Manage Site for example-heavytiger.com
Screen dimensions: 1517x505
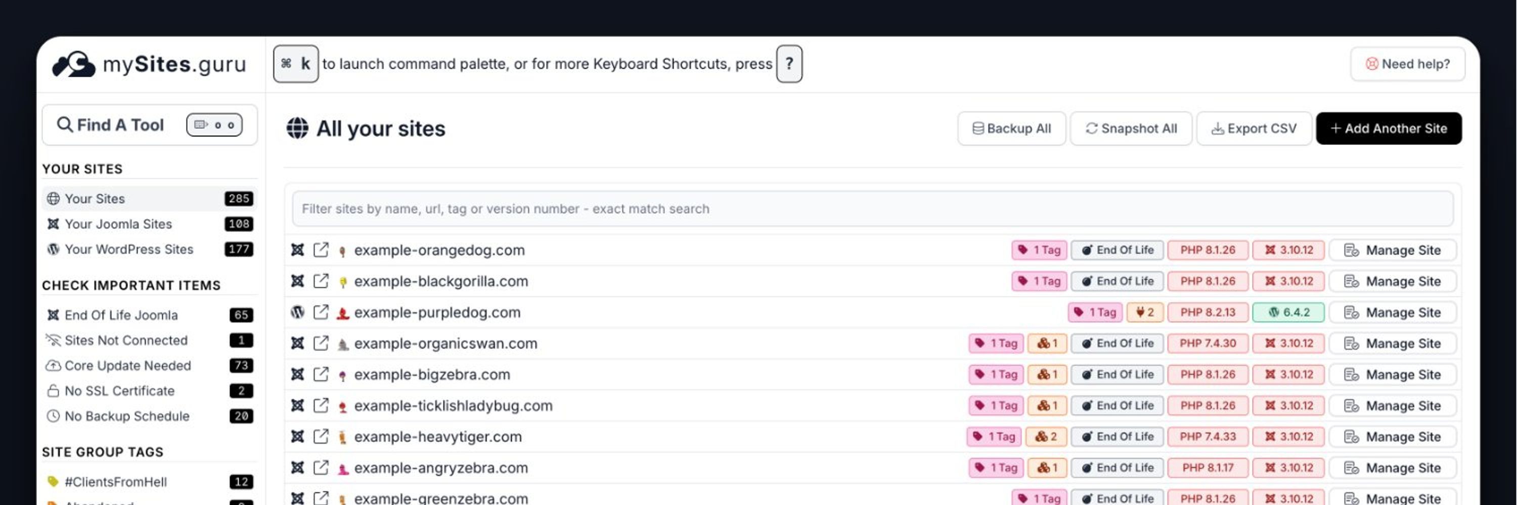click(1393, 437)
